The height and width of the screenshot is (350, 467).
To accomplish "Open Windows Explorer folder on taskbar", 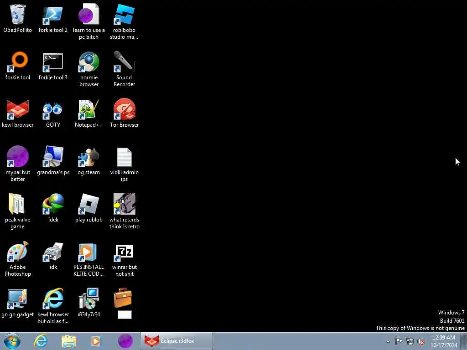I will (x=69, y=341).
